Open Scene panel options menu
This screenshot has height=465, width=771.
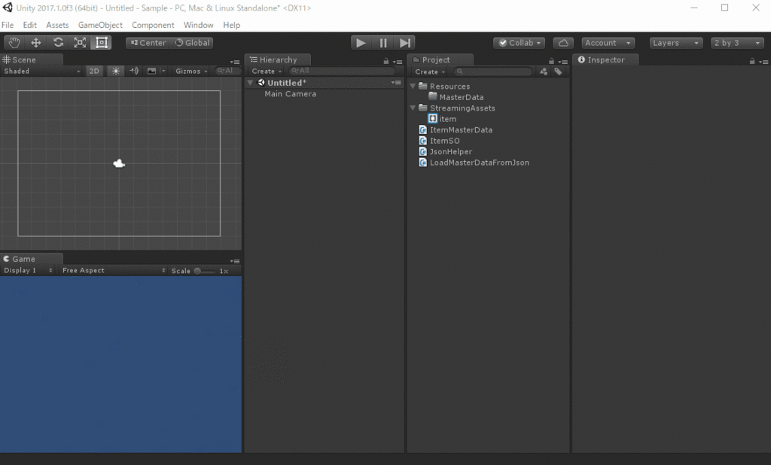coord(235,62)
